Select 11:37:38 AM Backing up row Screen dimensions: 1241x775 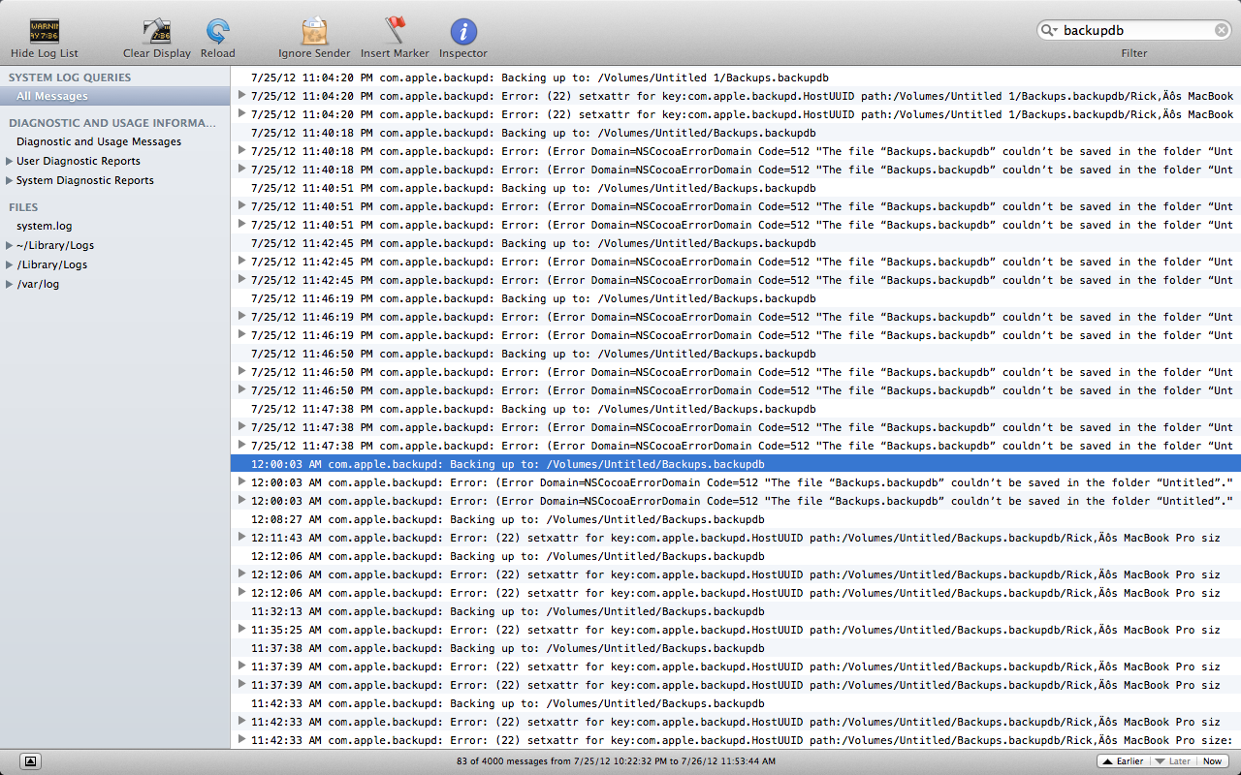[x=736, y=648]
